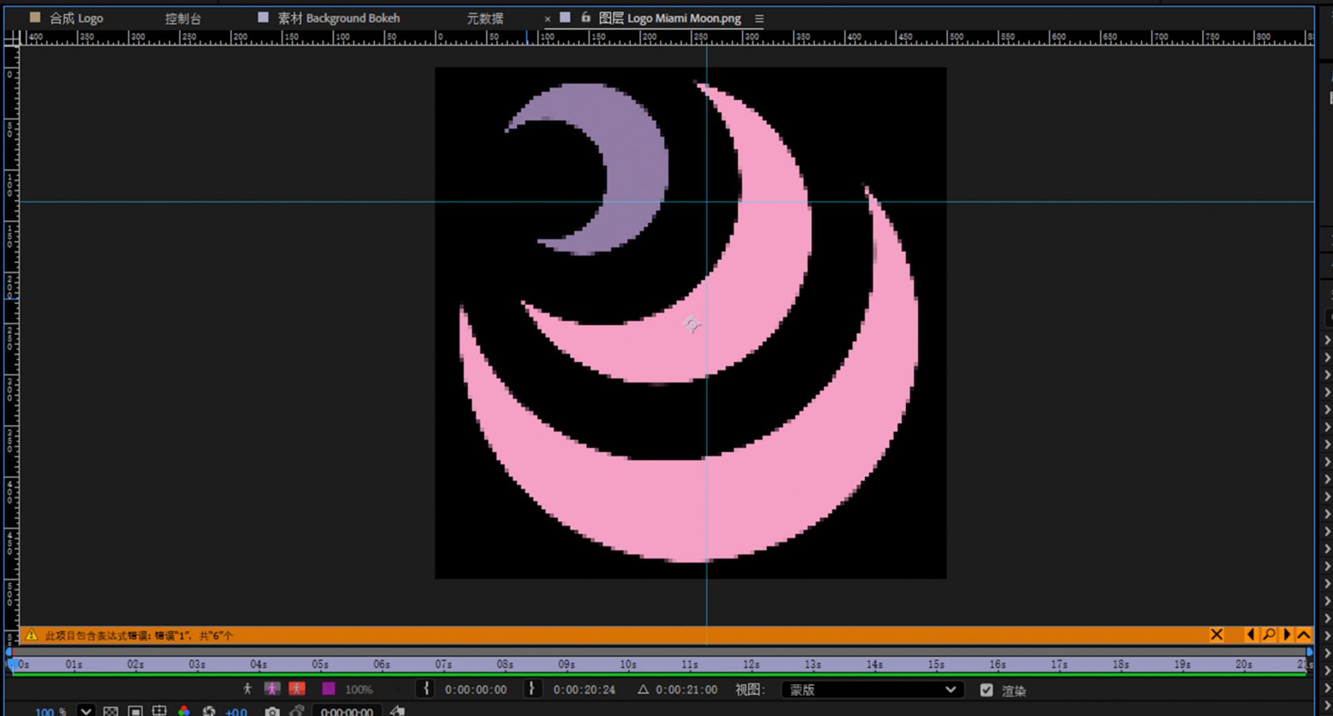Toggle alpha overlay purple figure icon

(272, 689)
